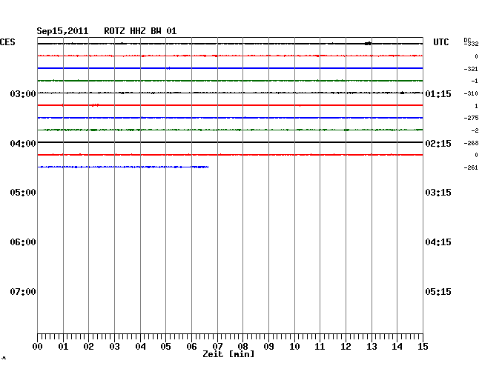Click the '00' minute axis label
Screen dimensions: 482x366
38,347
